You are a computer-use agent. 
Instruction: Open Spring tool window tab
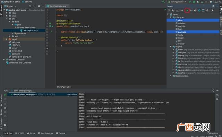[31, 133]
